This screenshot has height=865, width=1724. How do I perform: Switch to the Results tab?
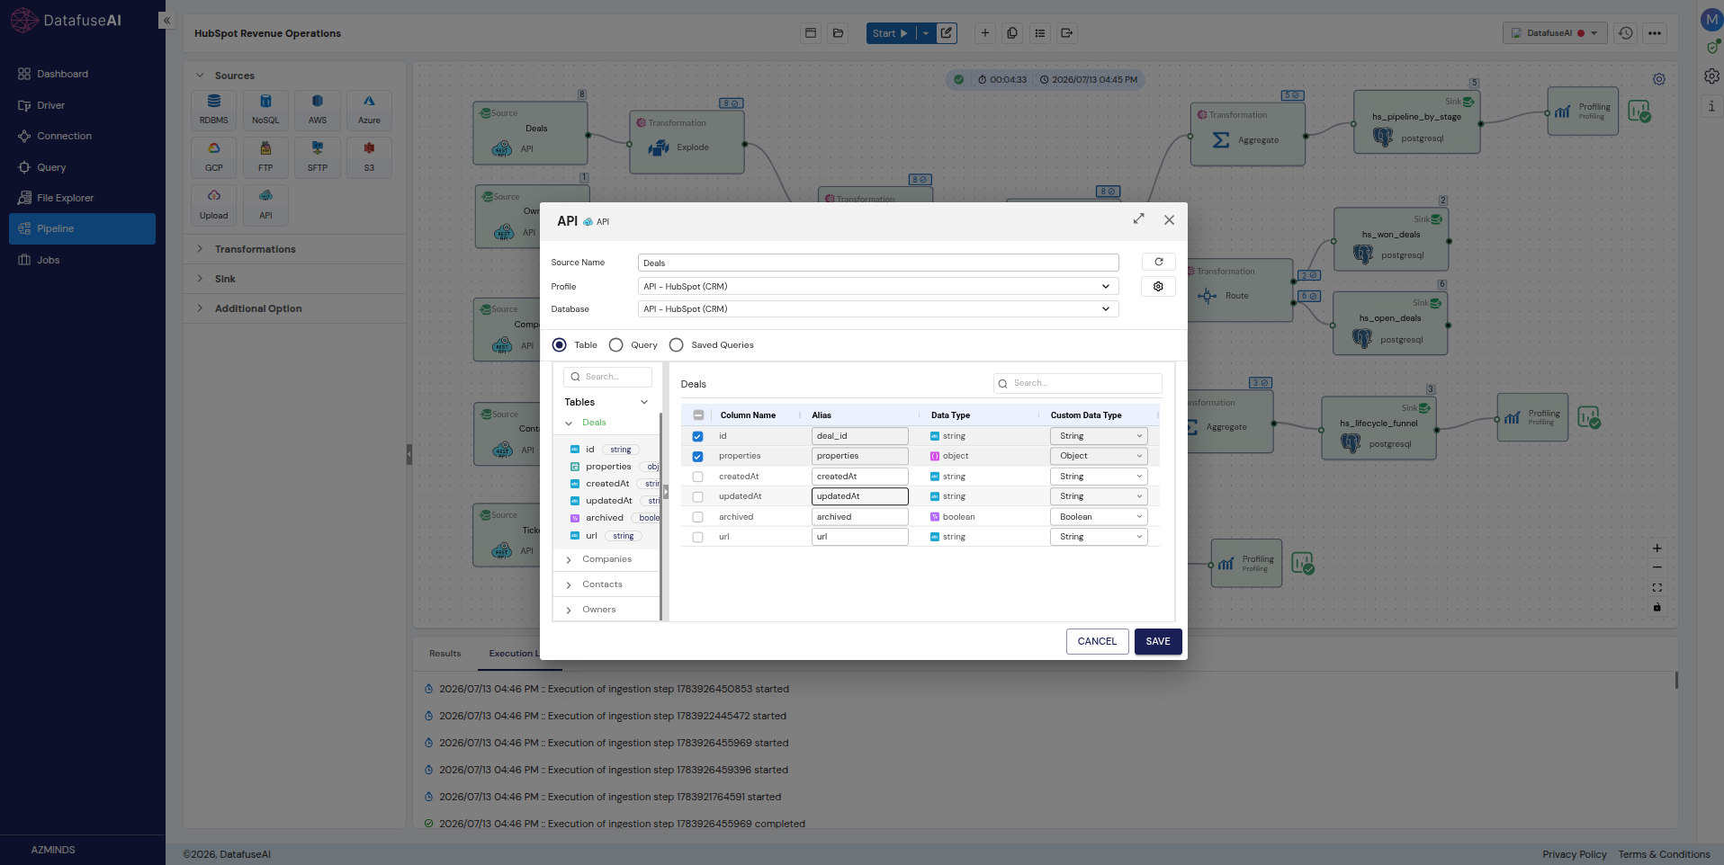click(445, 654)
